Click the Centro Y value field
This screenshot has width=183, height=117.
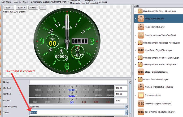pos(121,94)
